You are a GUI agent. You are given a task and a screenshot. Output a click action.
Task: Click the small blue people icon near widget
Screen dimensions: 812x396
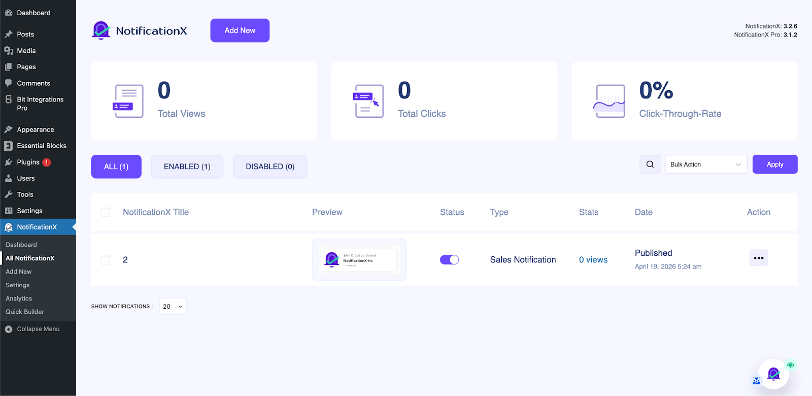(756, 381)
